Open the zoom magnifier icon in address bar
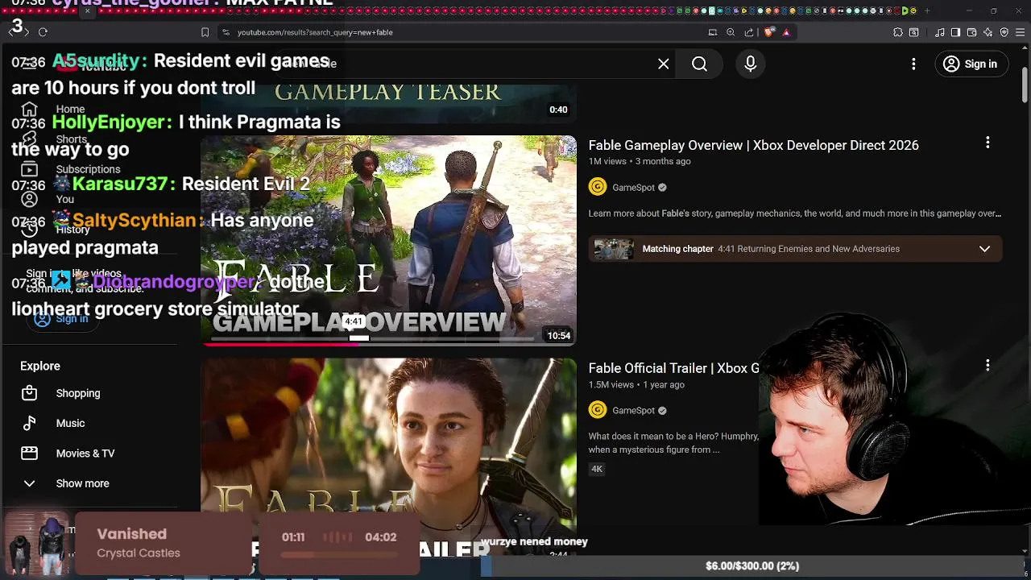Image resolution: width=1031 pixels, height=580 pixels. [731, 32]
